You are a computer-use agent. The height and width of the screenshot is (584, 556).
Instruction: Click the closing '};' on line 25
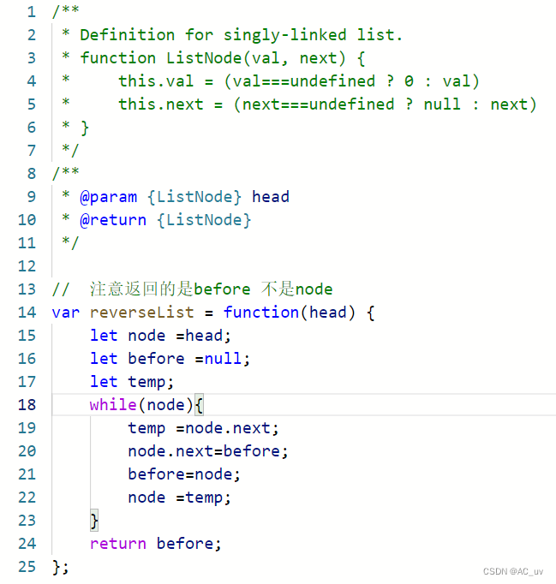[x=61, y=567]
